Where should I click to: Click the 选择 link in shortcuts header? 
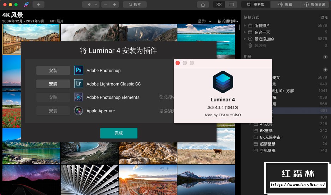pos(324,18)
